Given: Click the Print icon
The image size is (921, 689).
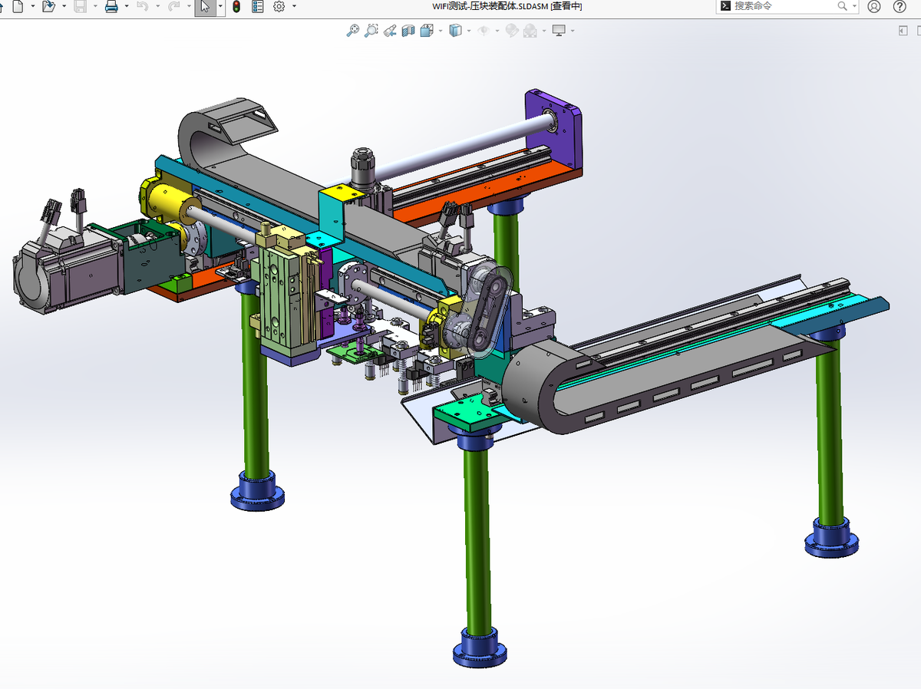Looking at the screenshot, I should coord(111,7).
